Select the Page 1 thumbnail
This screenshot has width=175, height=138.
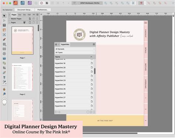click(x=23, y=40)
